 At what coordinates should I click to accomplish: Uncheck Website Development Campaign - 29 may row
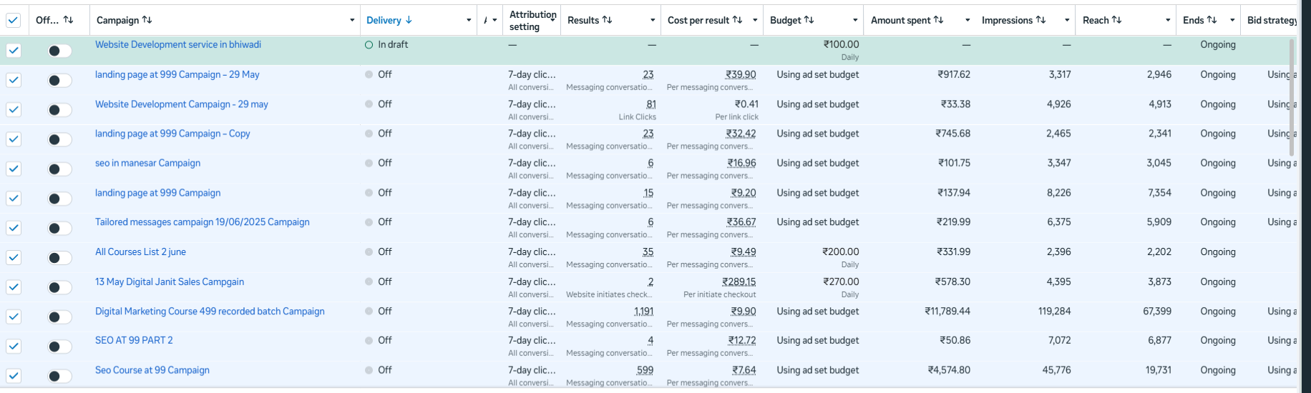pos(14,109)
